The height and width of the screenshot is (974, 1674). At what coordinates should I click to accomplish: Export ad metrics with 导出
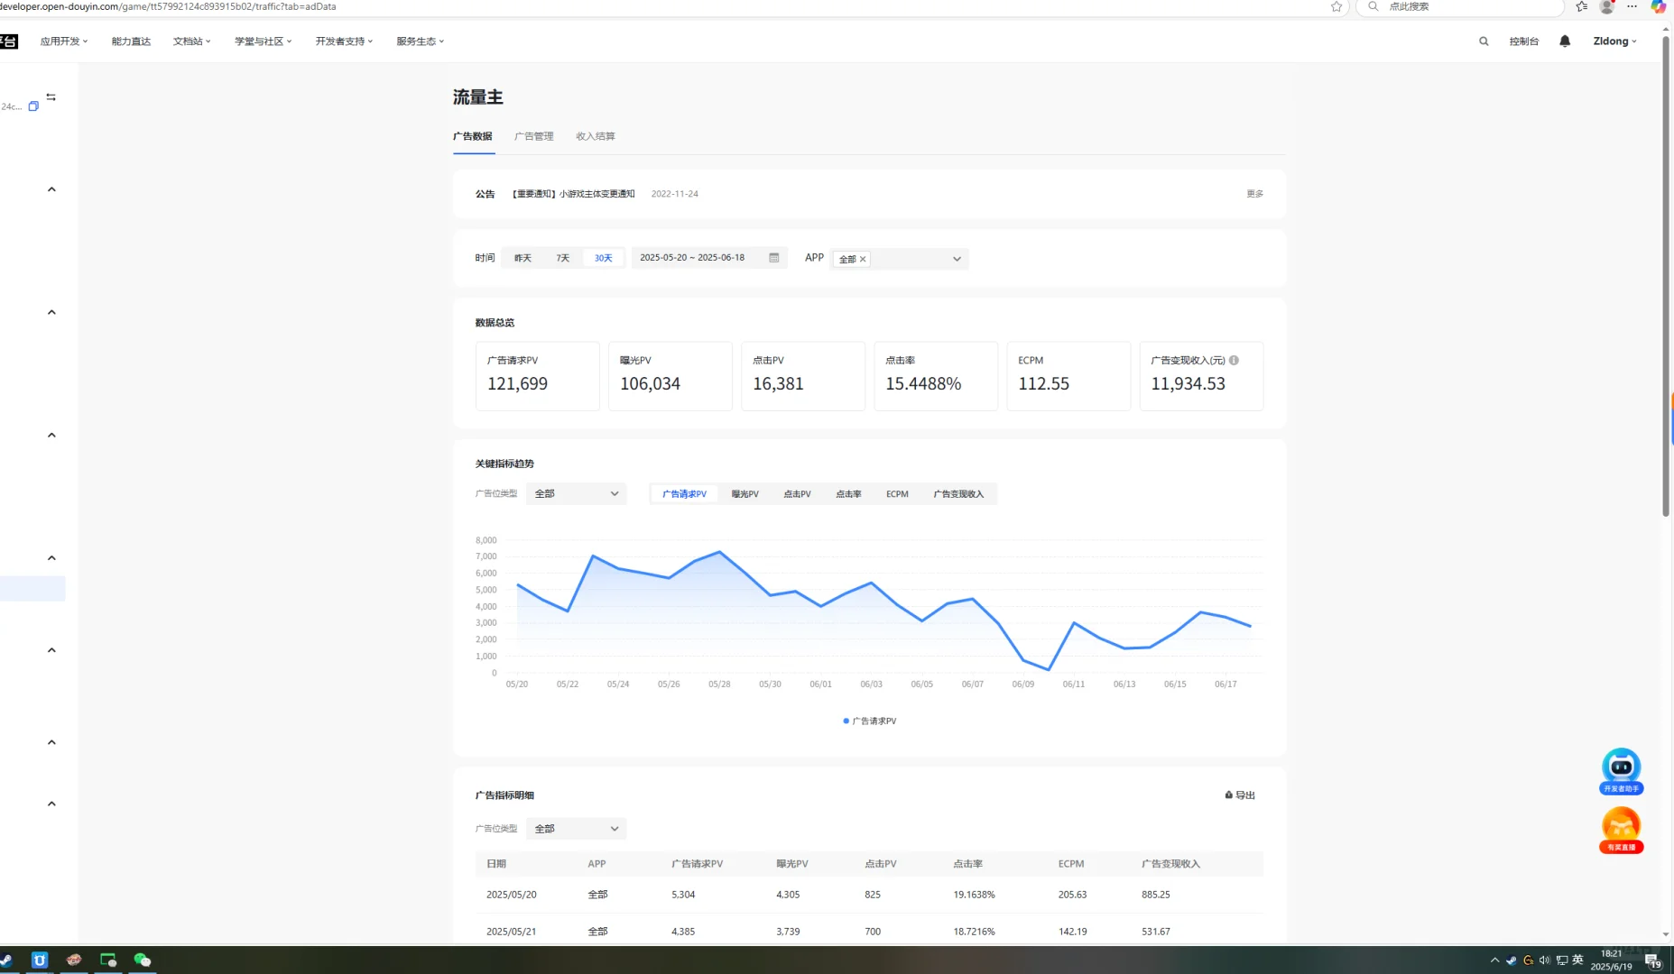coord(1240,795)
